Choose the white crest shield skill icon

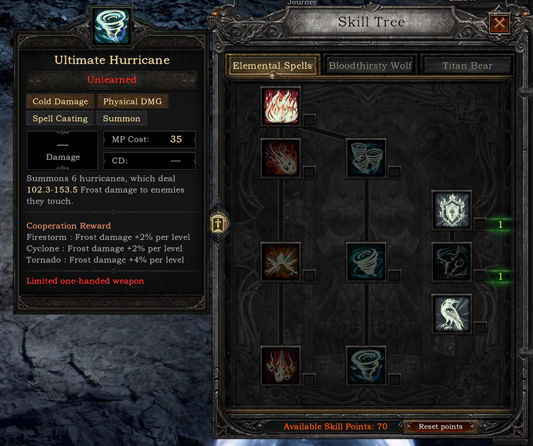[451, 210]
